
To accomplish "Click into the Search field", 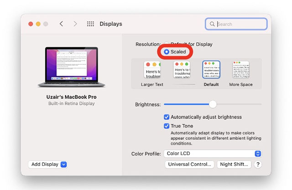I will (x=240, y=24).
